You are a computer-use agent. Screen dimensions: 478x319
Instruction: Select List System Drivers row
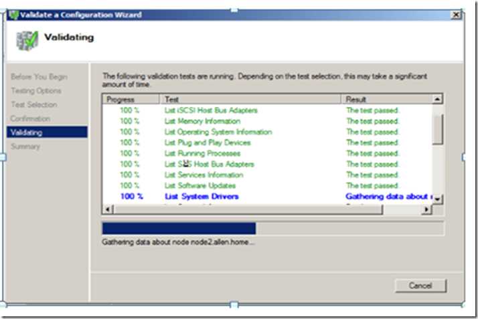[267, 197]
